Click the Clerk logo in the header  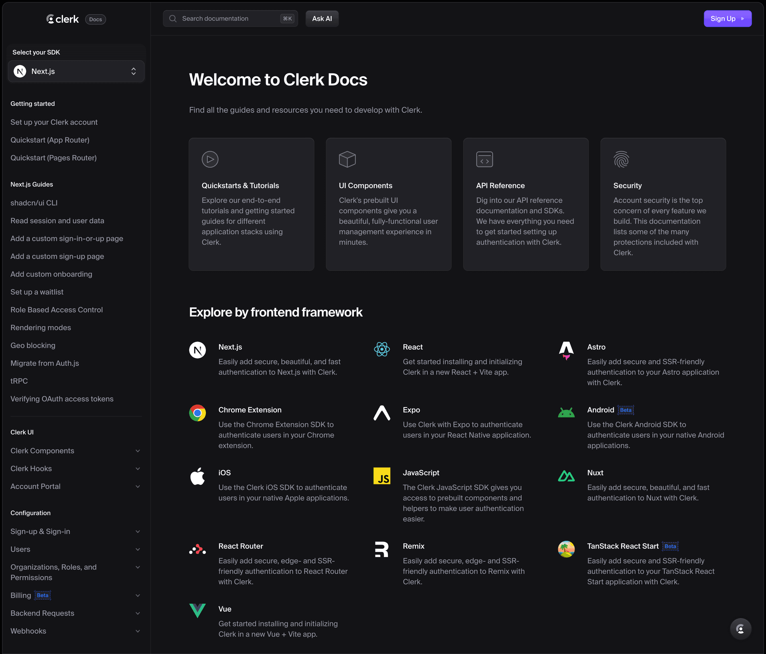point(62,19)
